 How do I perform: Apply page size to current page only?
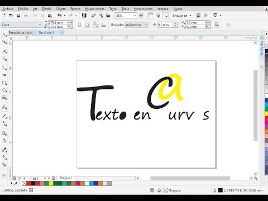pos(104,25)
